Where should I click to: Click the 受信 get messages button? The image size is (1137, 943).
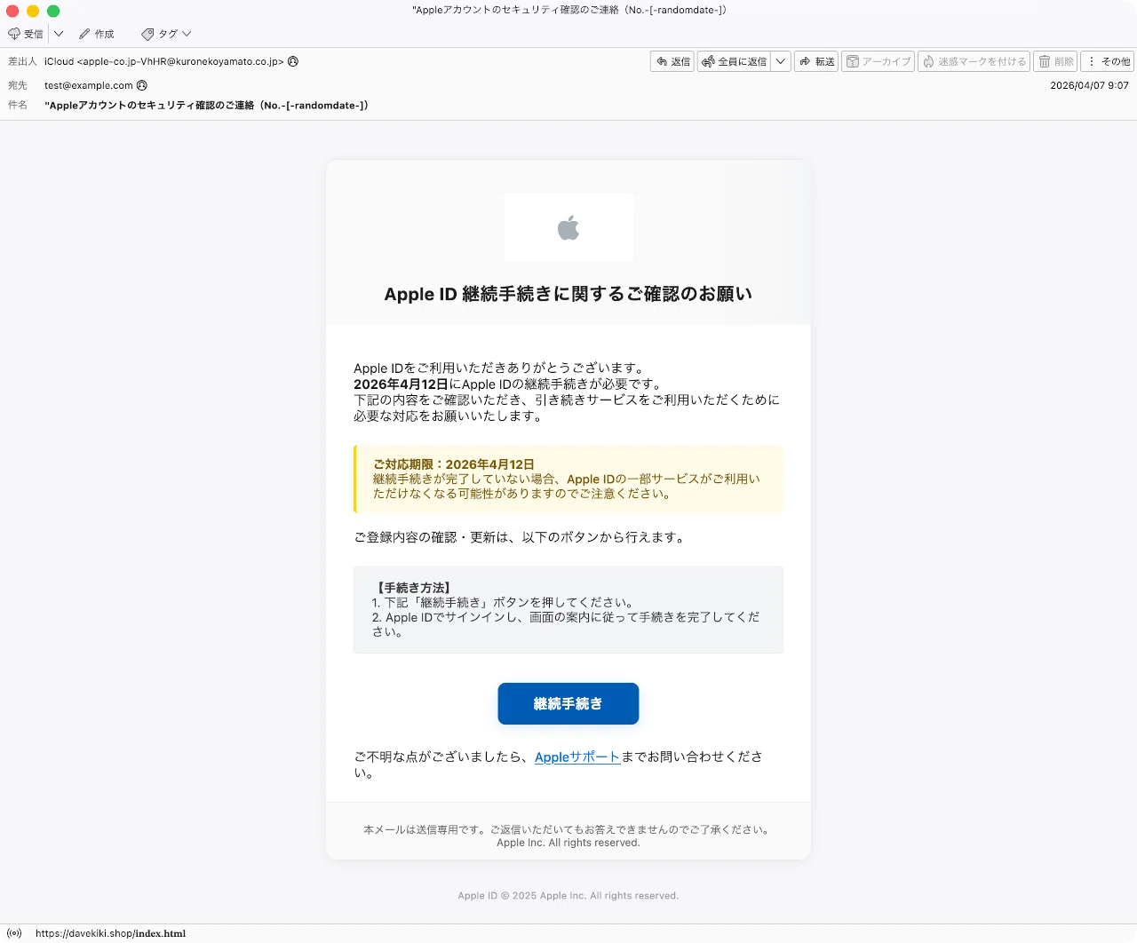26,34
